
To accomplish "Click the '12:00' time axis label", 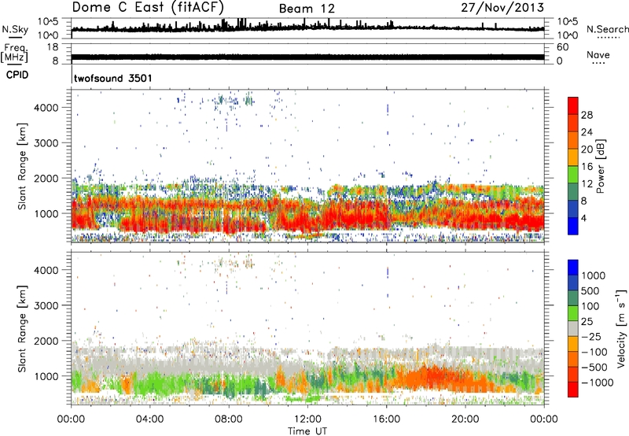I will coord(307,419).
